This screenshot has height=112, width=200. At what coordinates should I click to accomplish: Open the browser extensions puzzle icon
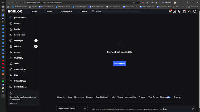pyautogui.click(x=147, y=3)
